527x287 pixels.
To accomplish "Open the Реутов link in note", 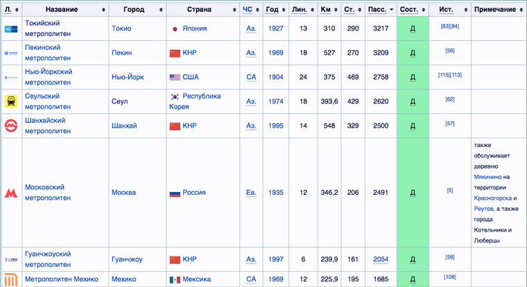I will 483,209.
